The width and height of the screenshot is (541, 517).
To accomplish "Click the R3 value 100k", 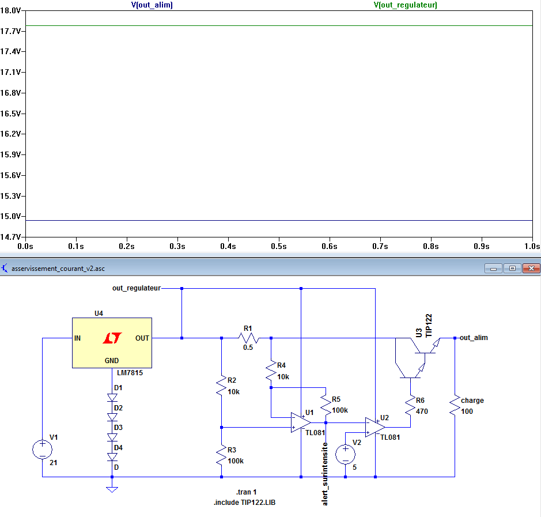I will 236,461.
